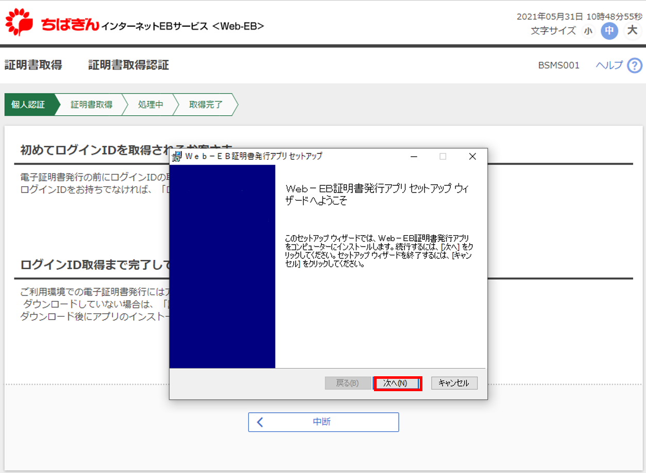
Task: Minimize the setup wizard window
Action: tap(415, 156)
